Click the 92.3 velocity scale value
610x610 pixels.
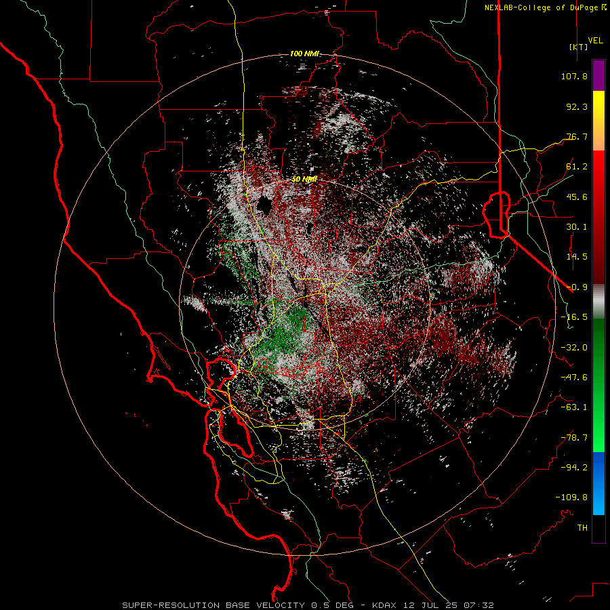[577, 106]
